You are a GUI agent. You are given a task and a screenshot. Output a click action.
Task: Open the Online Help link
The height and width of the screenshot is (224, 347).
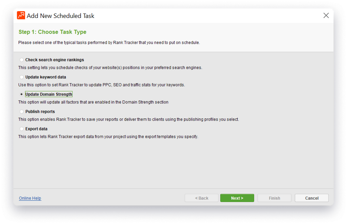30,198
